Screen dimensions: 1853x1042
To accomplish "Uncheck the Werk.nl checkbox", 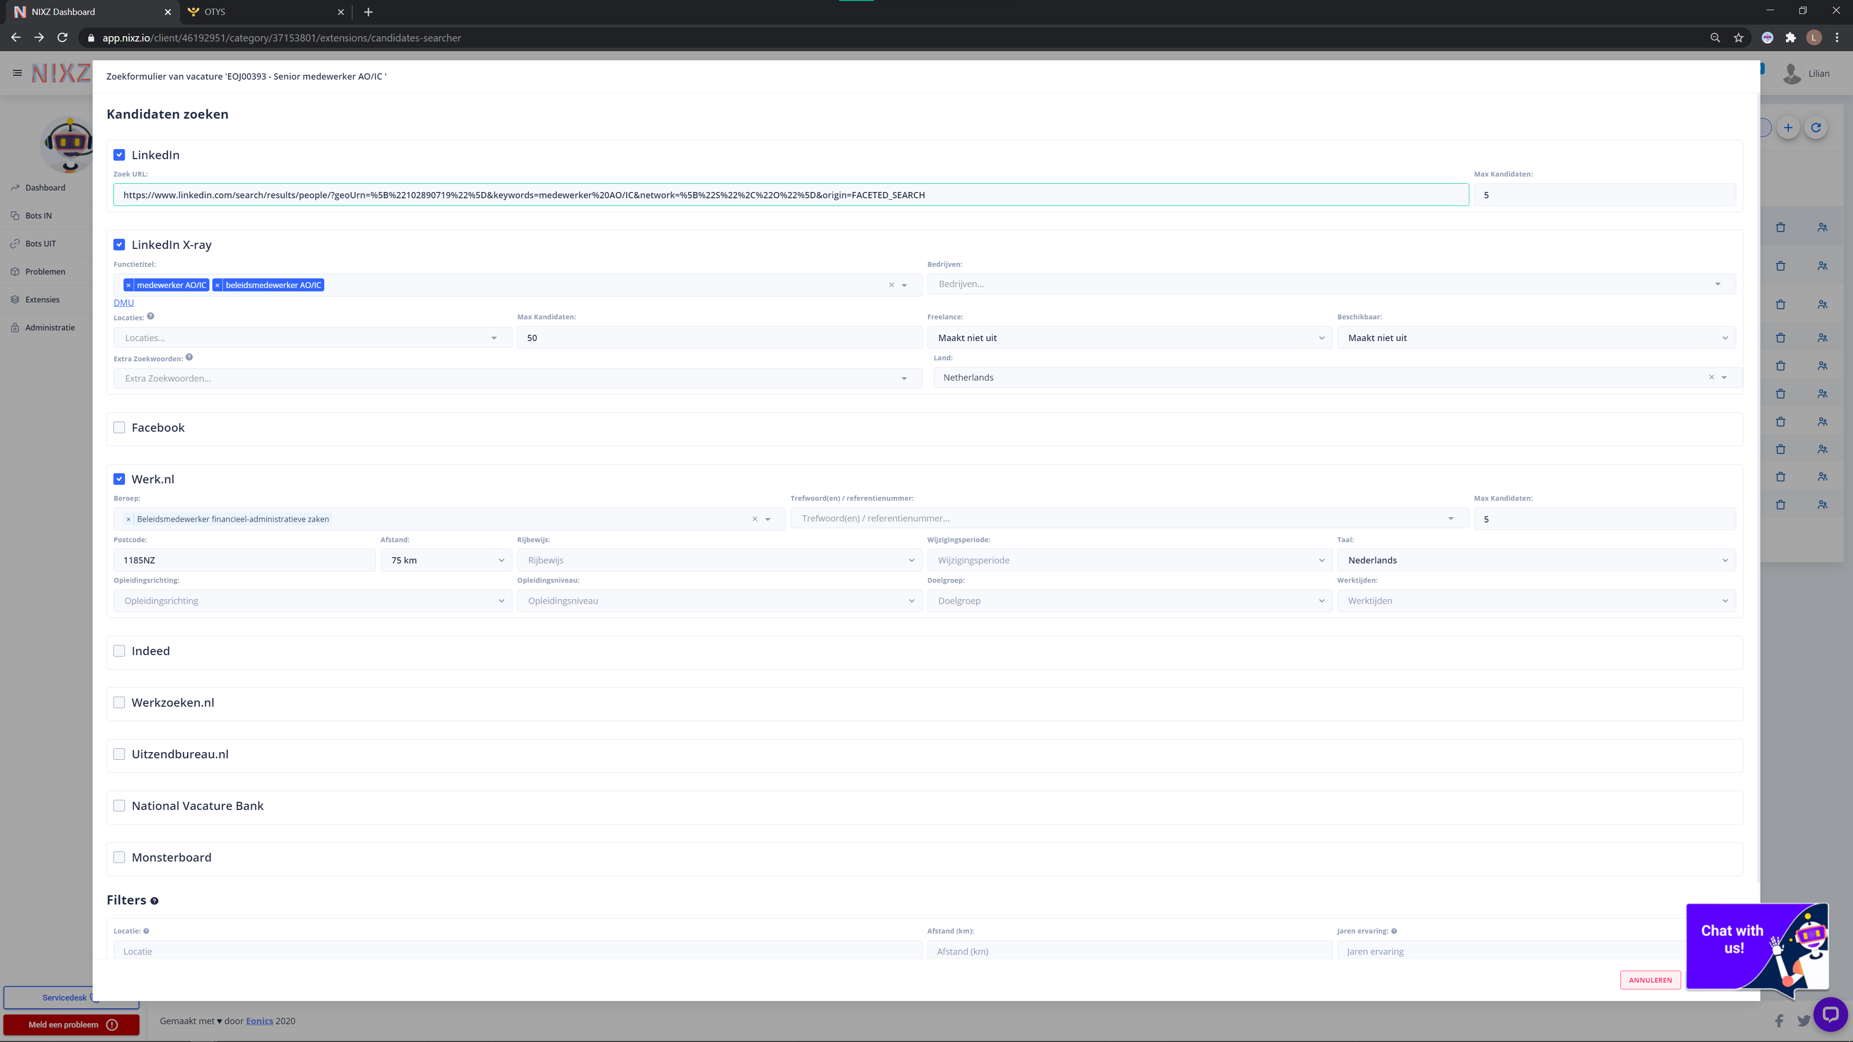I will (119, 480).
